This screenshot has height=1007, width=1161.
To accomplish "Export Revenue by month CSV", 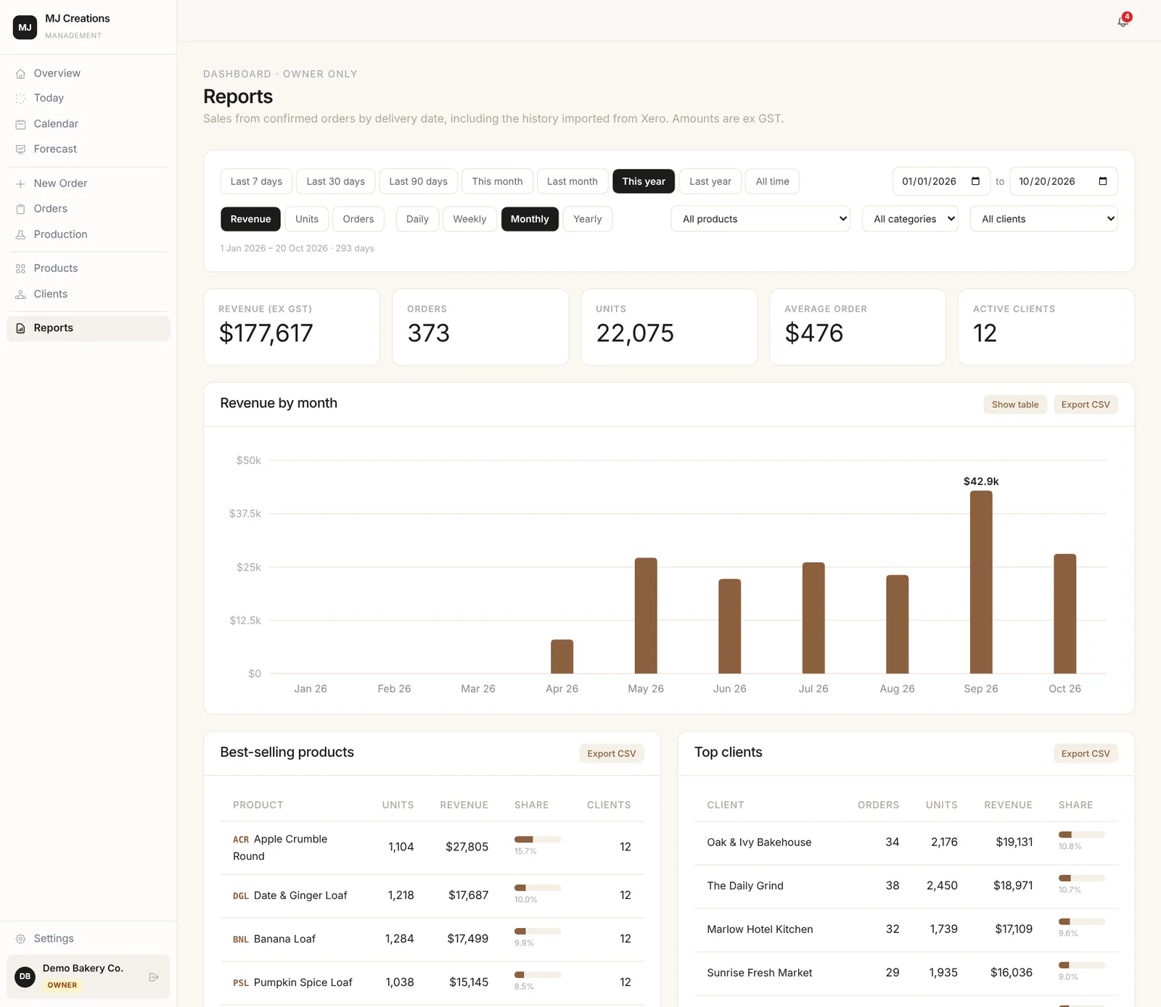I will [x=1086, y=405].
